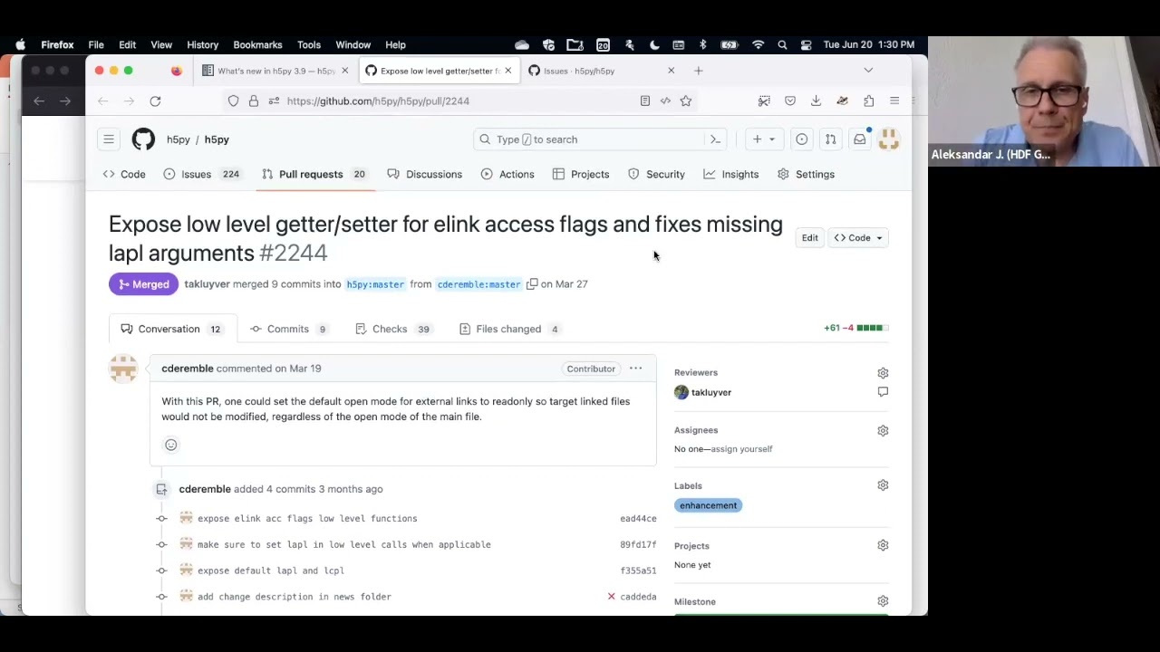Open the Bluetooth icon in menu bar
Viewport: 1160px width, 652px height.
point(702,44)
